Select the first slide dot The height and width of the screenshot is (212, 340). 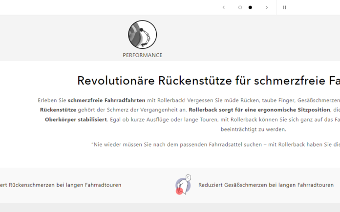tap(240, 8)
